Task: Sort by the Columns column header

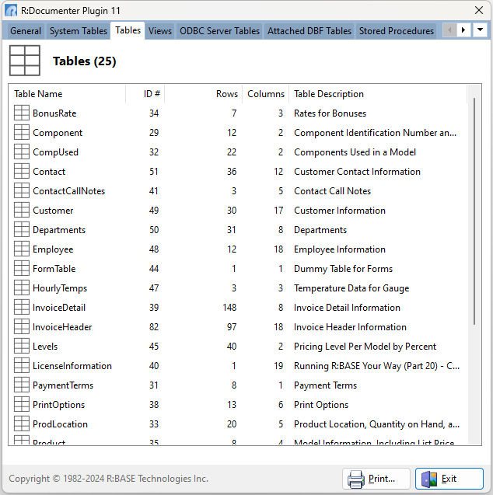Action: (x=266, y=94)
